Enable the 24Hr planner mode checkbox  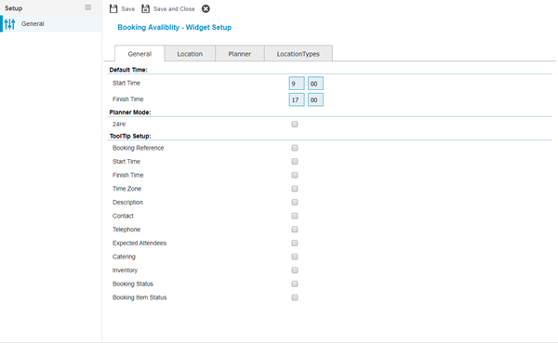[295, 125]
